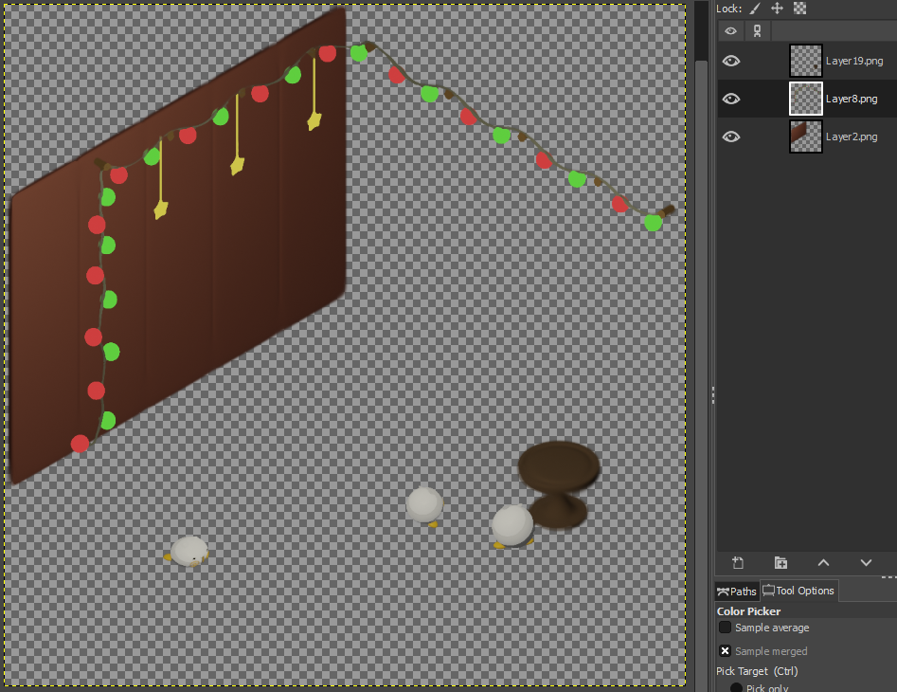Hide the Layer8.png layer
The height and width of the screenshot is (692, 897).
tap(731, 99)
